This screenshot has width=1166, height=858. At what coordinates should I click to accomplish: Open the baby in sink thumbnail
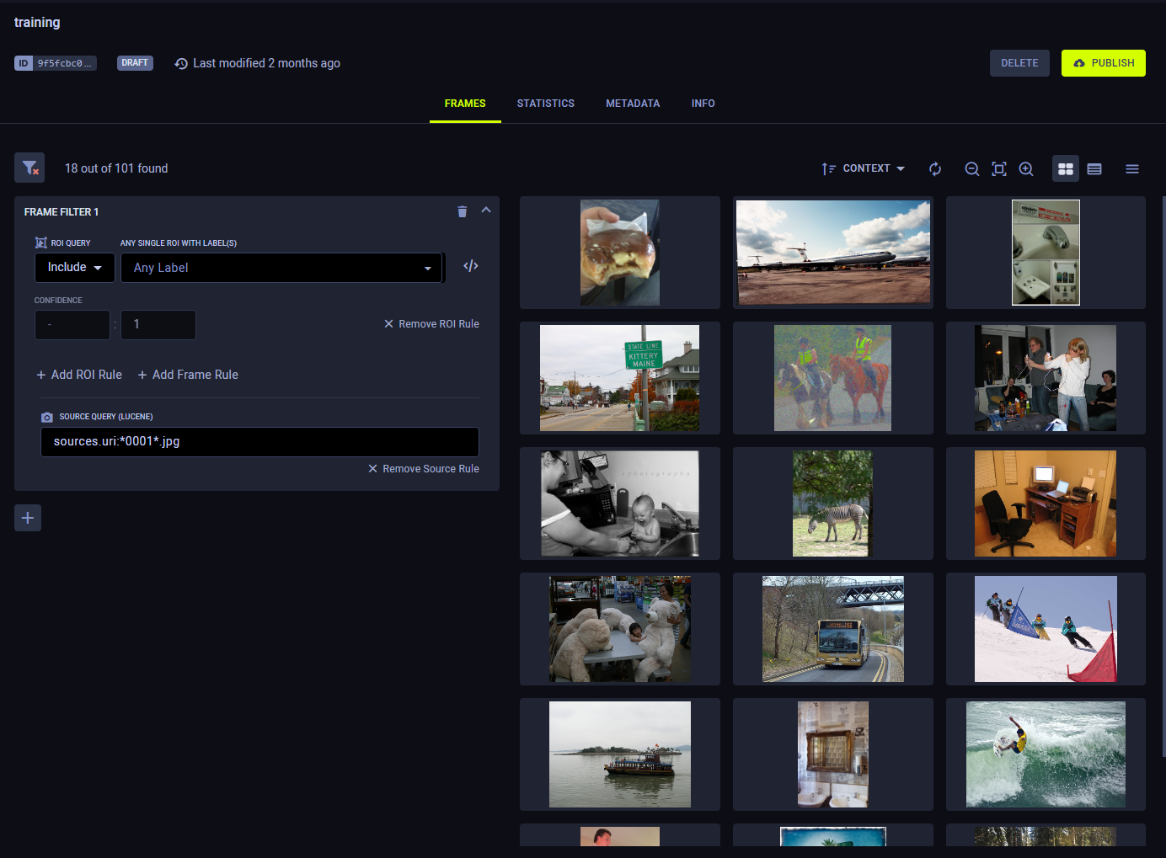[620, 504]
